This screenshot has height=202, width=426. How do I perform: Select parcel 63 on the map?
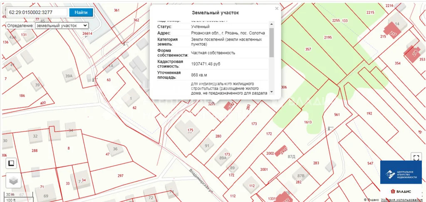tap(109, 80)
